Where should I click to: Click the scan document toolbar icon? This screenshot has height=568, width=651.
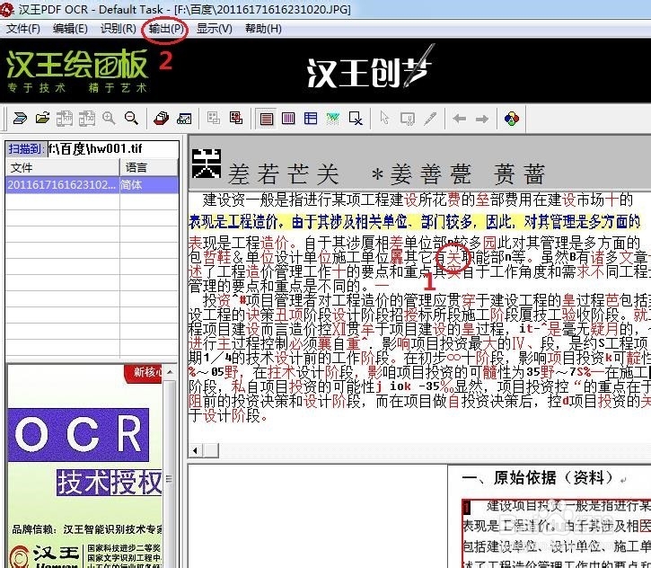(x=20, y=119)
